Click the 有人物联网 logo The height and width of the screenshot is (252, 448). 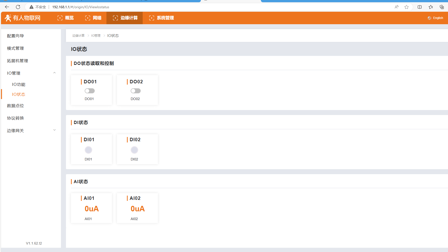pos(22,18)
